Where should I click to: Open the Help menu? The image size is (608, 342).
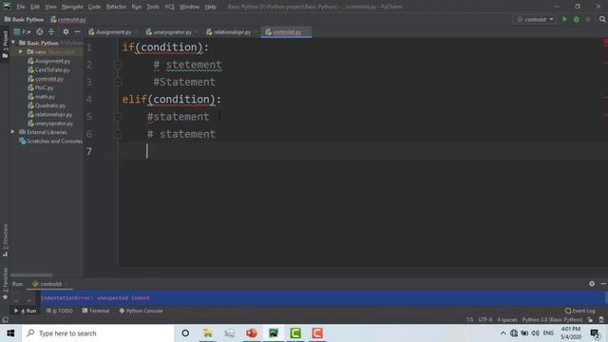(210, 7)
